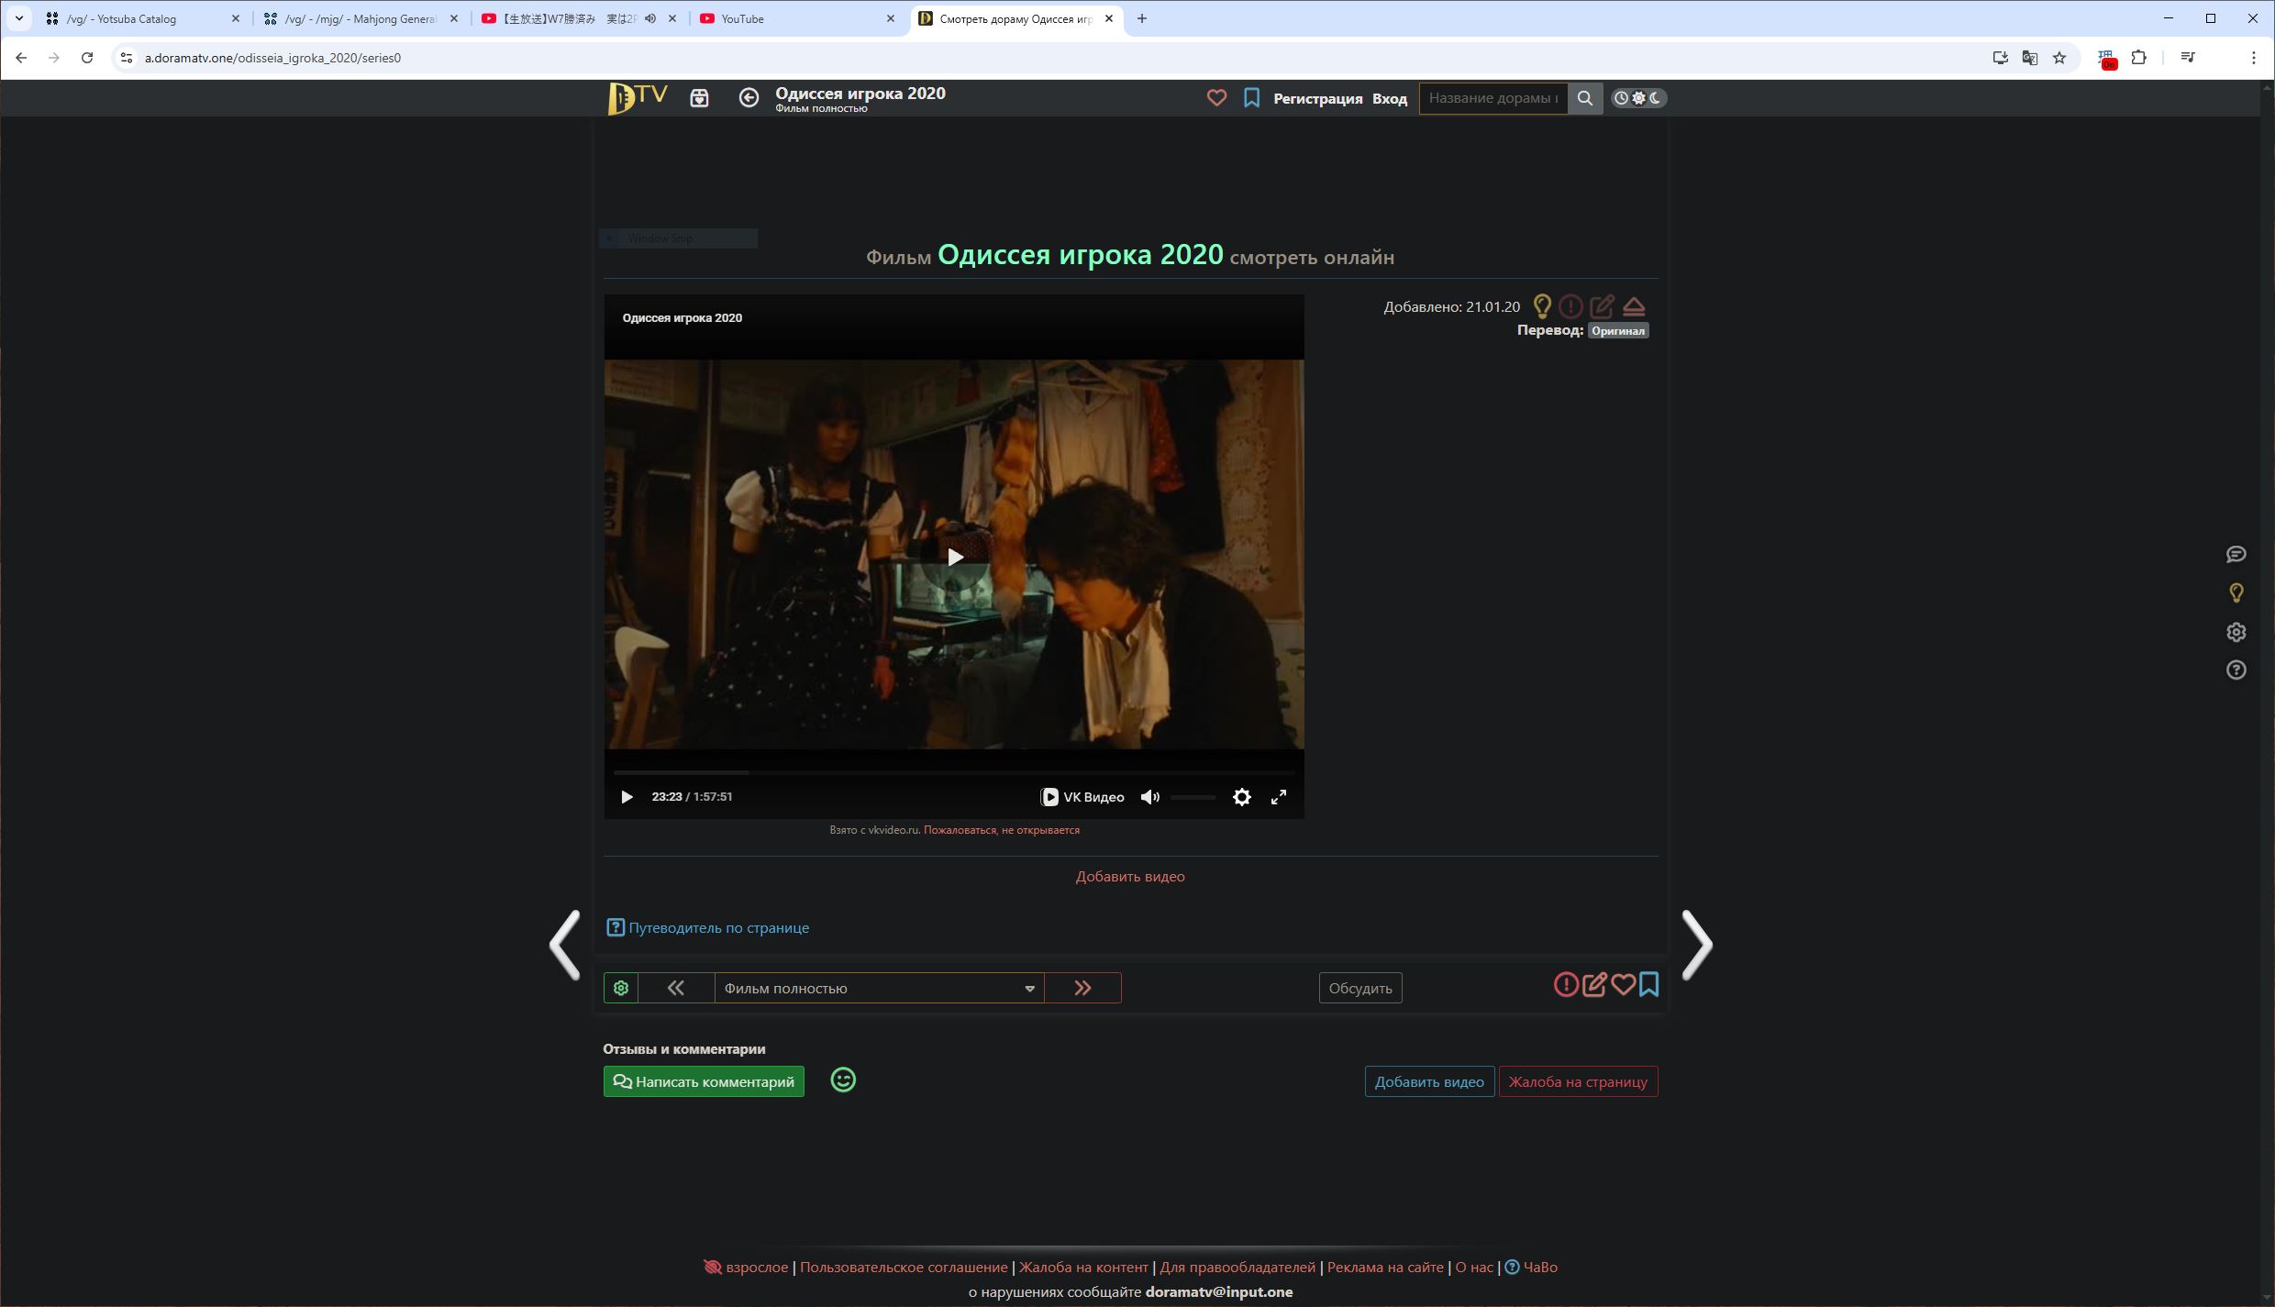Click the Google Translate icon in the address bar
The height and width of the screenshot is (1307, 2275).
click(2030, 58)
